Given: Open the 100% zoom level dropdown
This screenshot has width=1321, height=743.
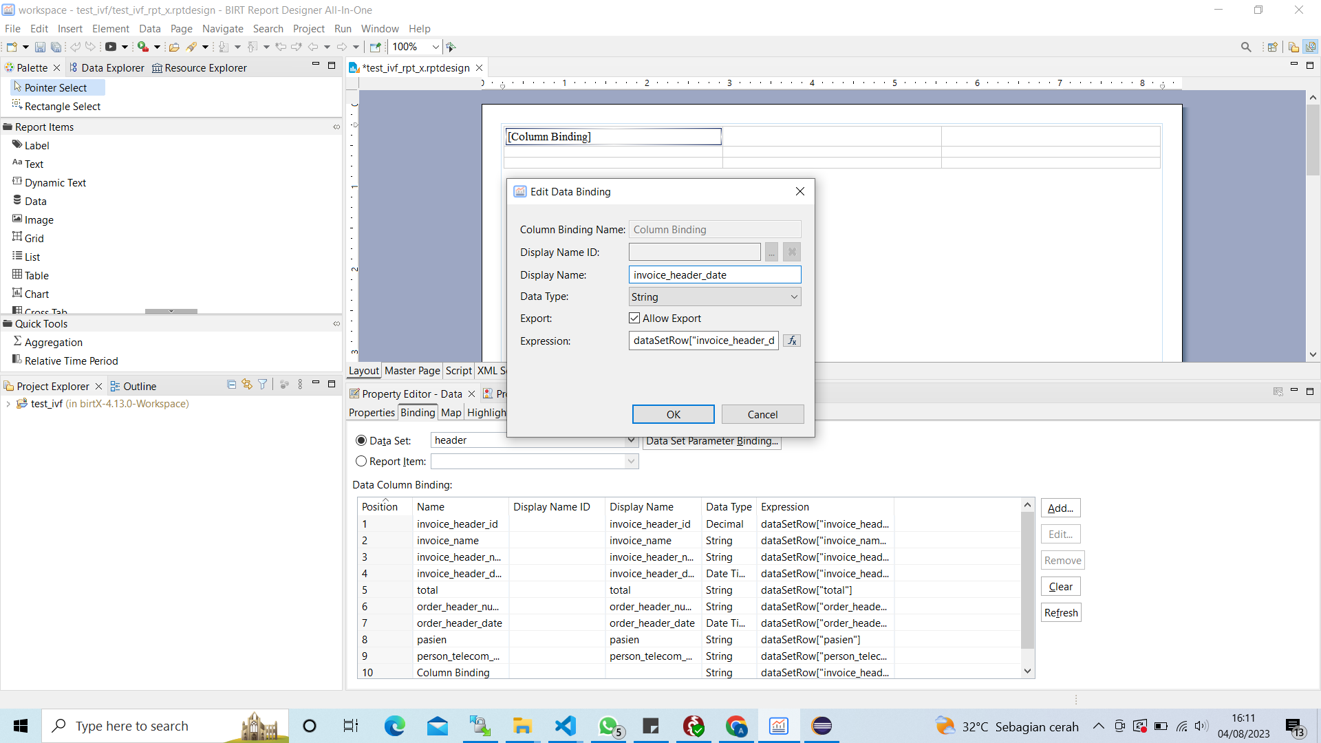Looking at the screenshot, I should point(436,47).
